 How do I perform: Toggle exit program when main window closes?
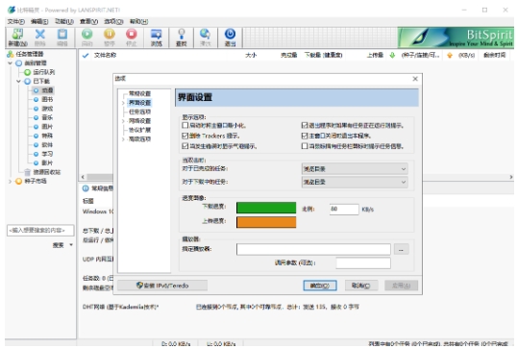[x=305, y=136]
